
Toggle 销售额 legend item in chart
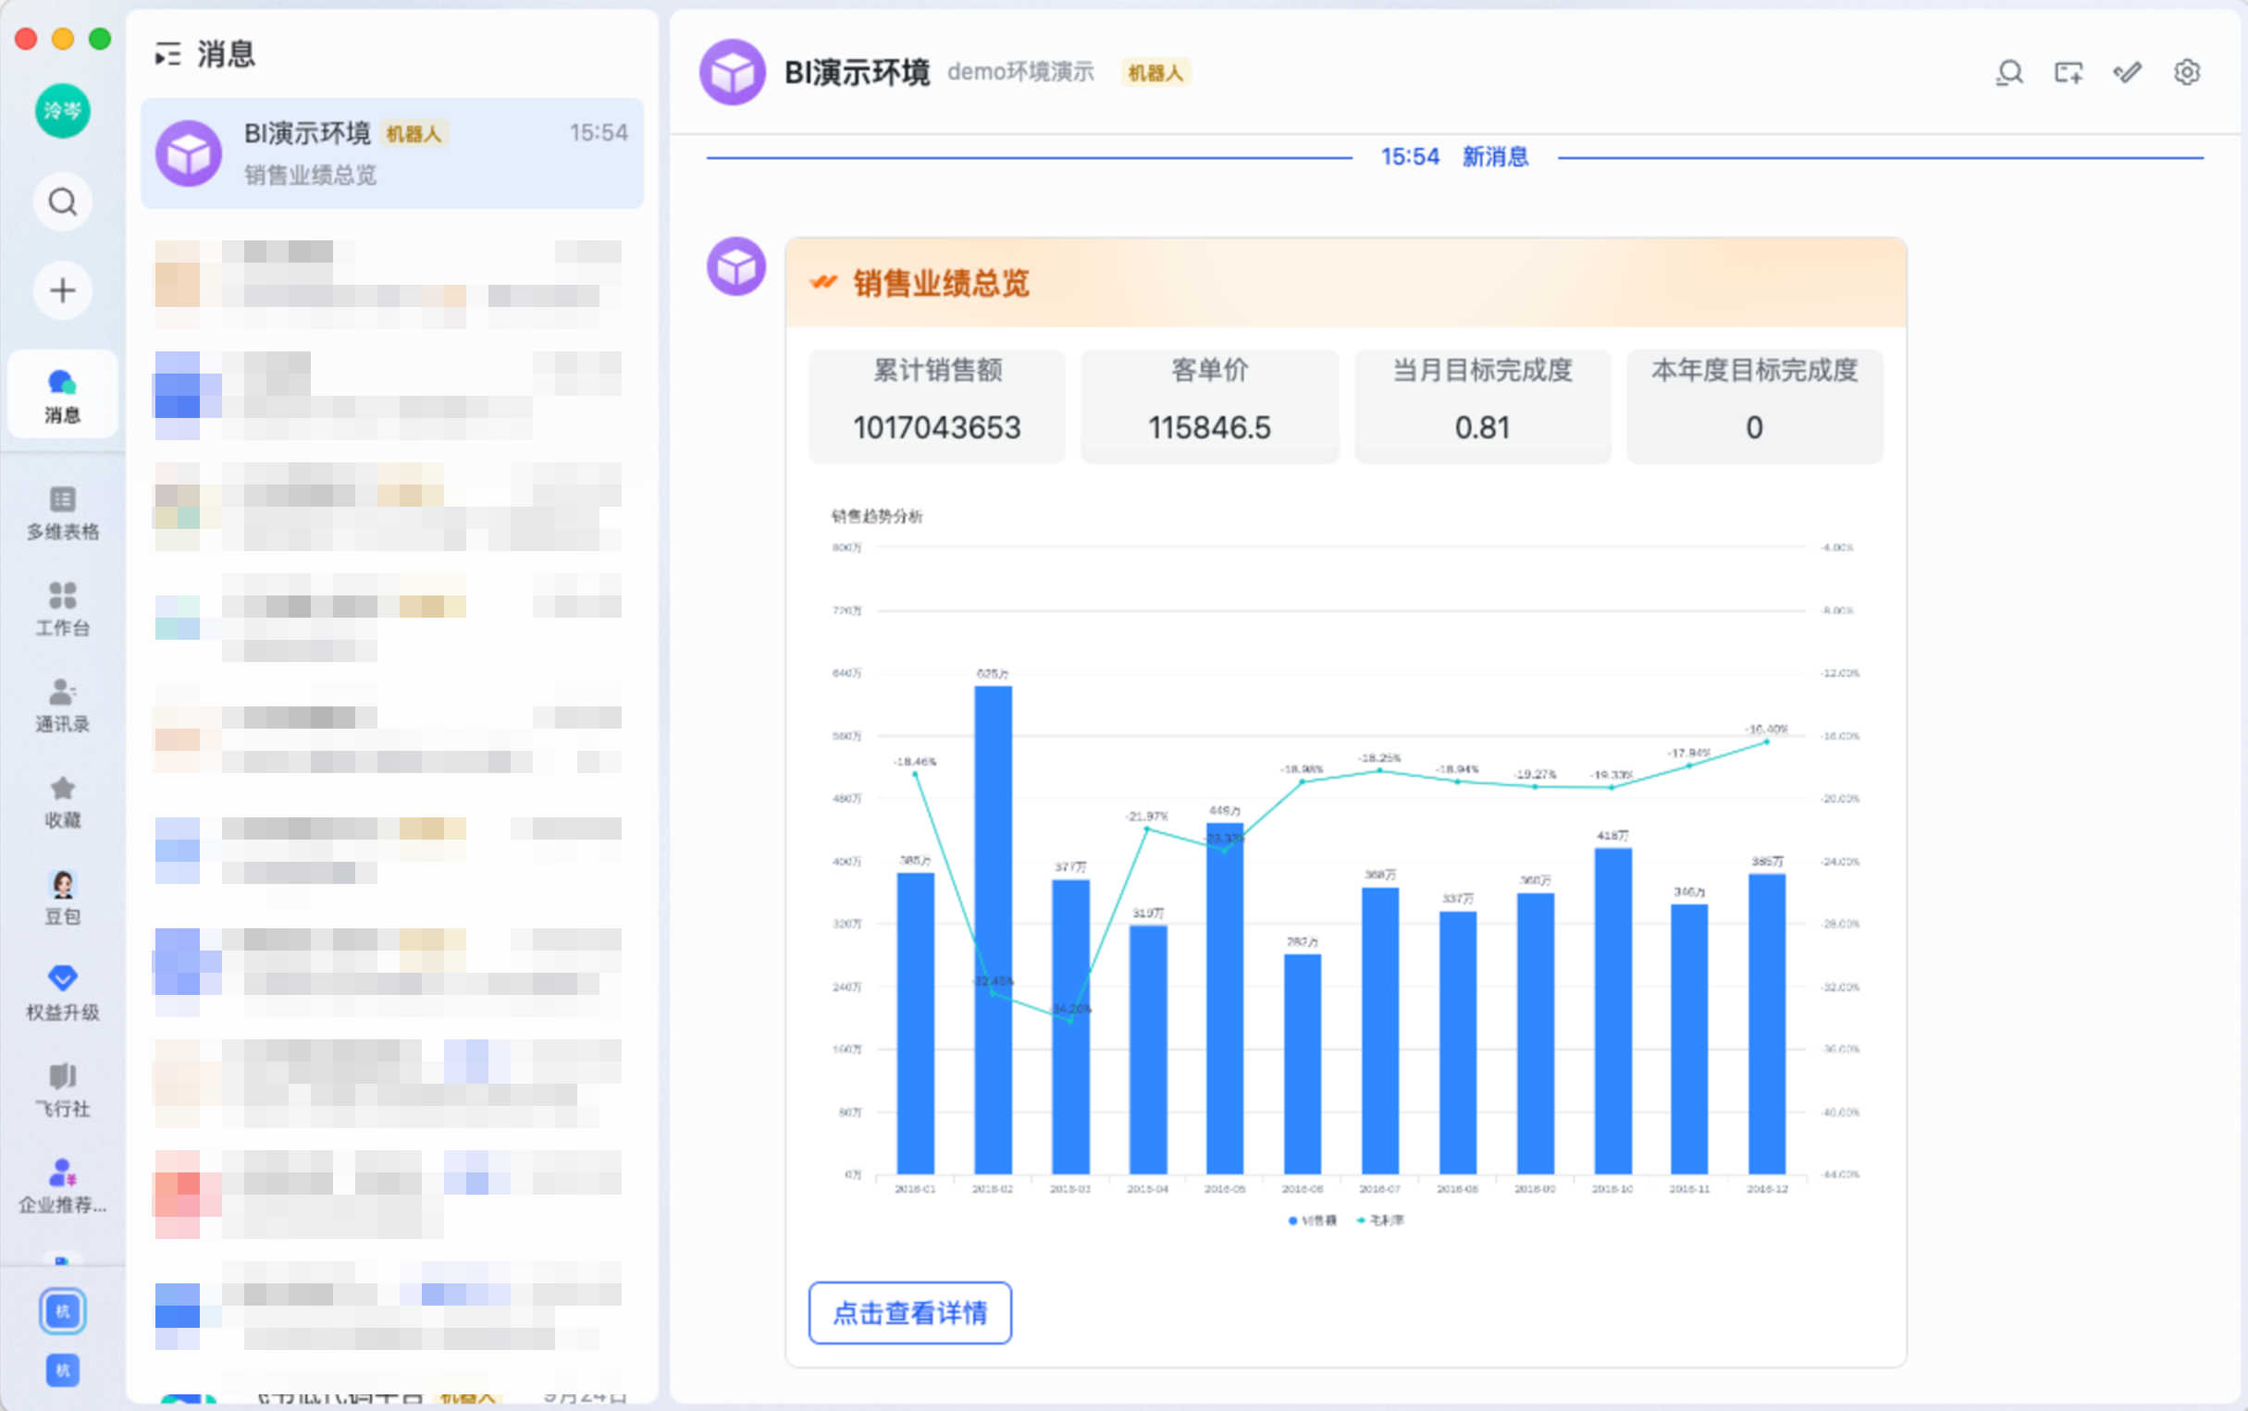click(x=1313, y=1221)
